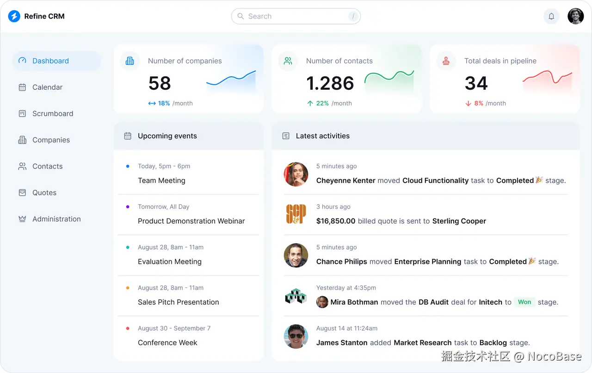Click the slash shortcut badge in search

point(353,16)
